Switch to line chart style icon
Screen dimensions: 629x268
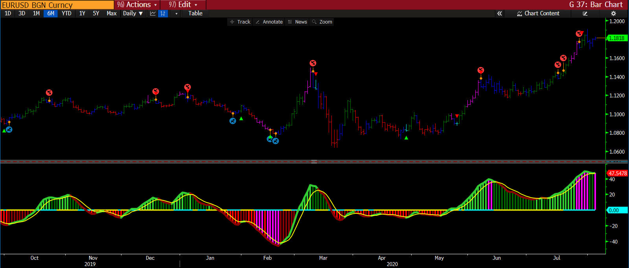coord(153,13)
